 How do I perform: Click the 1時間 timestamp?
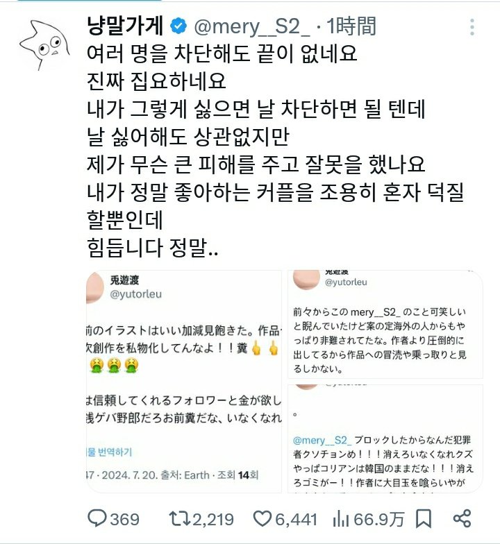click(x=351, y=26)
